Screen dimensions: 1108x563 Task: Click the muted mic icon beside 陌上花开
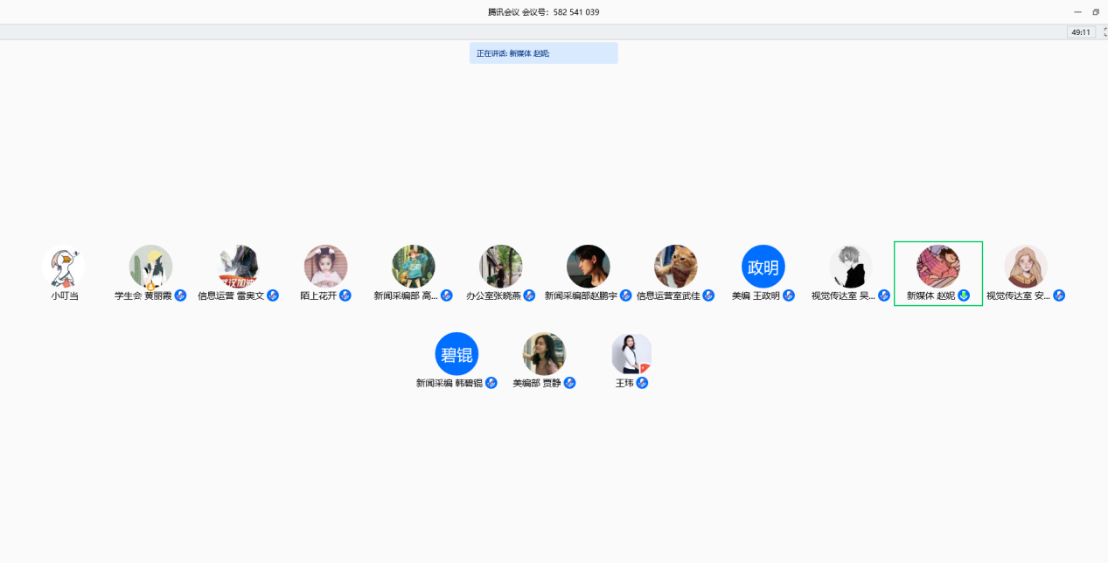point(345,295)
